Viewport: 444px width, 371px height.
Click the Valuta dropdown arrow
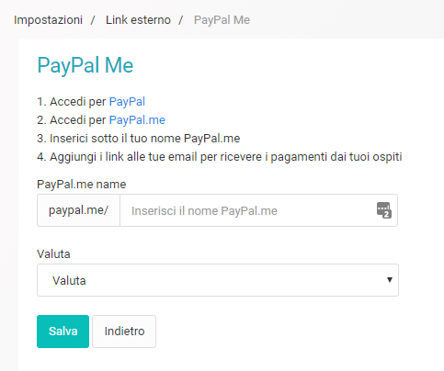[390, 280]
